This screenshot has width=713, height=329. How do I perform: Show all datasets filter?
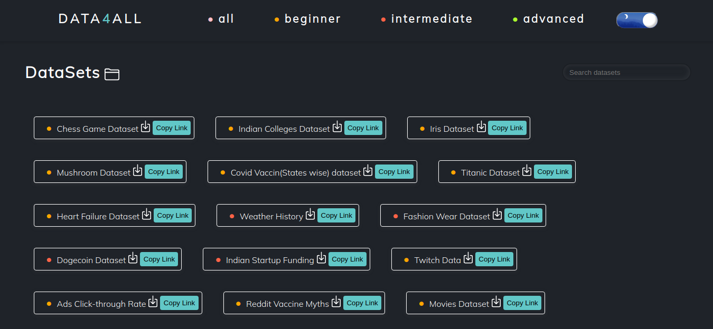coord(226,19)
